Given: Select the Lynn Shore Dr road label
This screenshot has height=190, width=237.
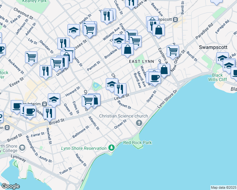Looking at the screenshot, I should click(x=167, y=99).
